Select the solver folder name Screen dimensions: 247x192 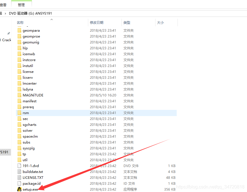[27, 130]
